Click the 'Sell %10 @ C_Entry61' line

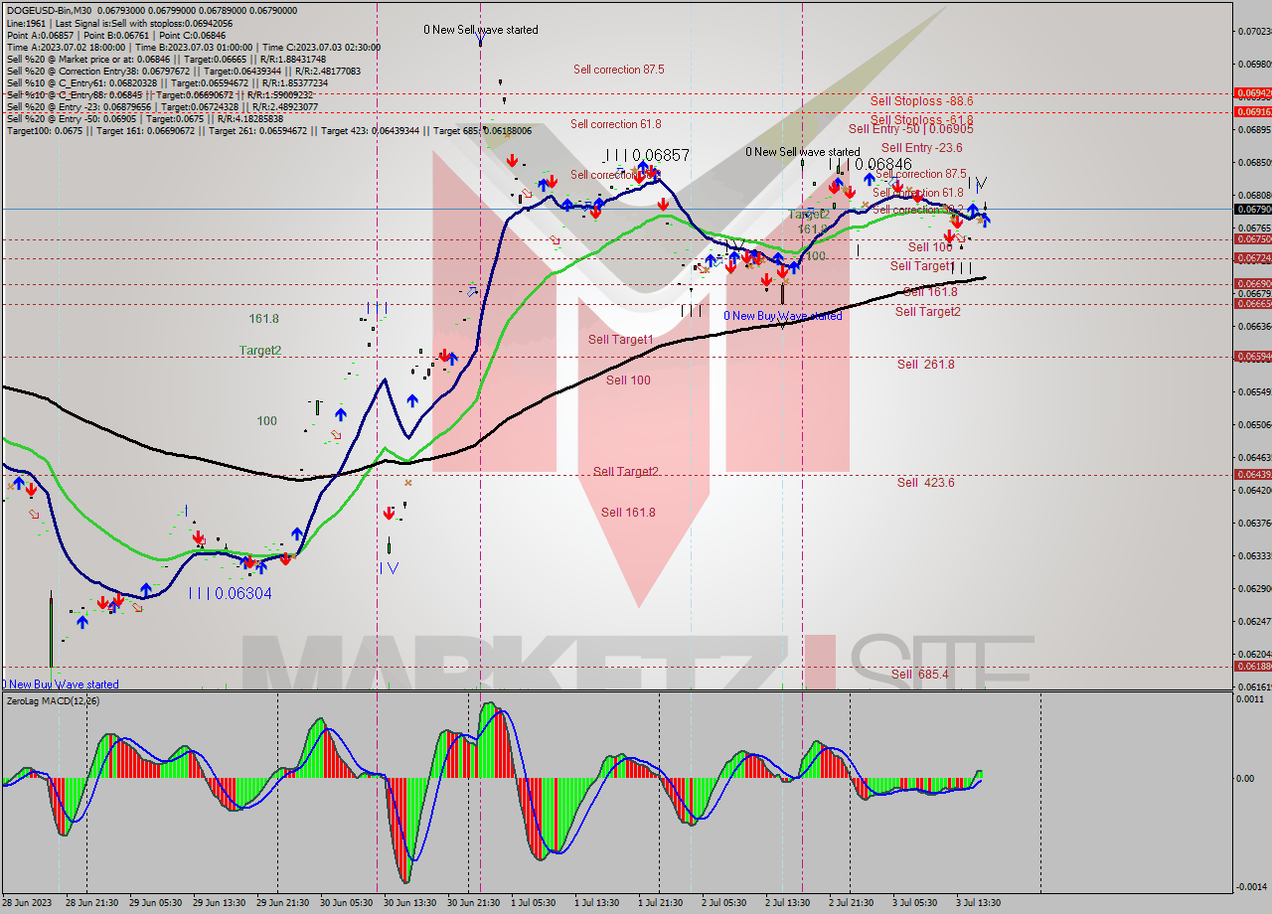point(167,82)
